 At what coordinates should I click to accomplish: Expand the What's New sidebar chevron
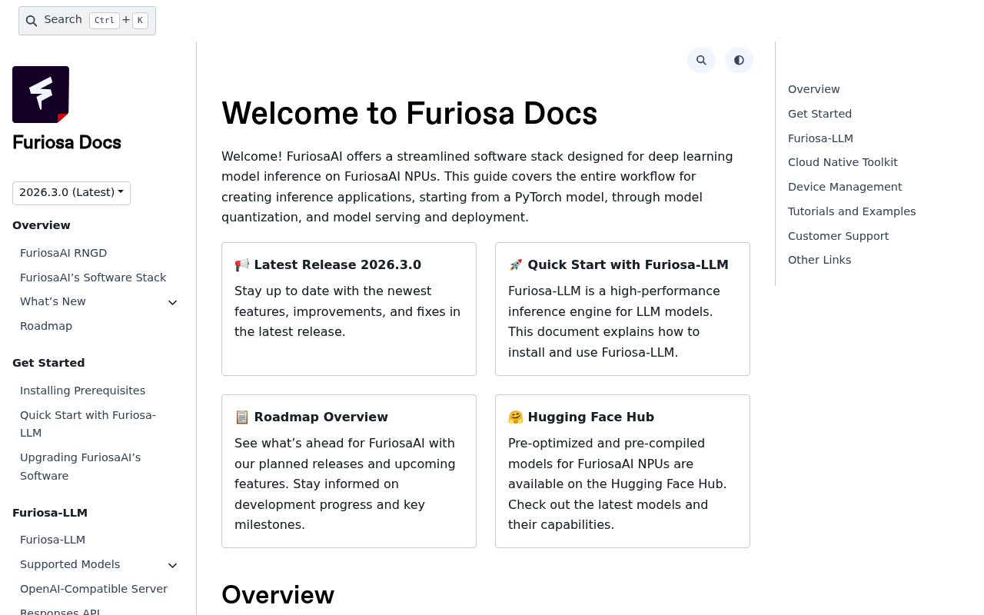point(173,303)
